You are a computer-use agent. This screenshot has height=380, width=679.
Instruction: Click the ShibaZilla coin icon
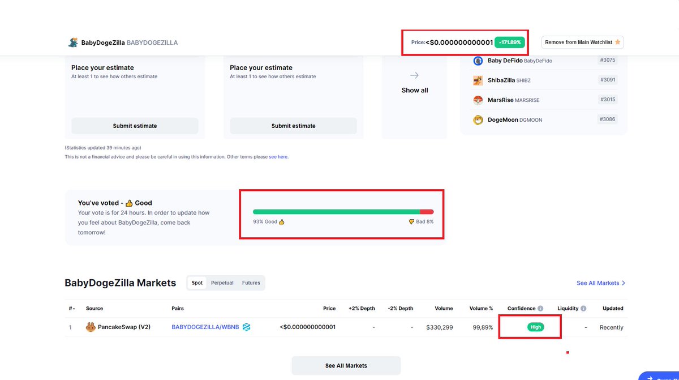coord(478,80)
